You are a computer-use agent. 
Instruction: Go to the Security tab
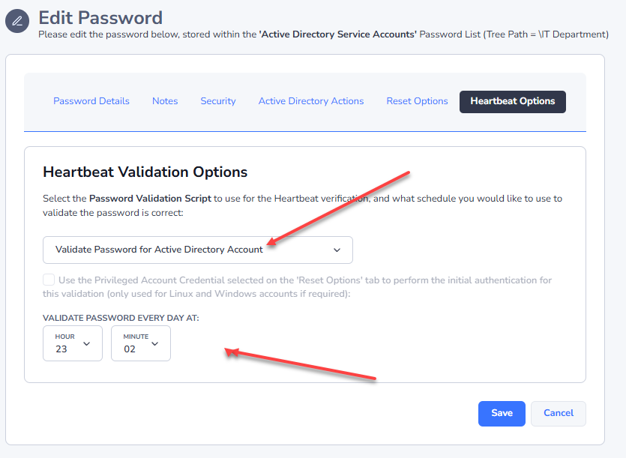click(218, 101)
